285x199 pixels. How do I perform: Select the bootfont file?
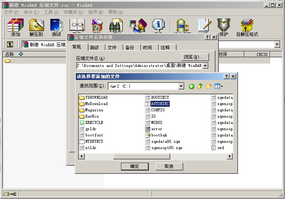(x=91, y=135)
